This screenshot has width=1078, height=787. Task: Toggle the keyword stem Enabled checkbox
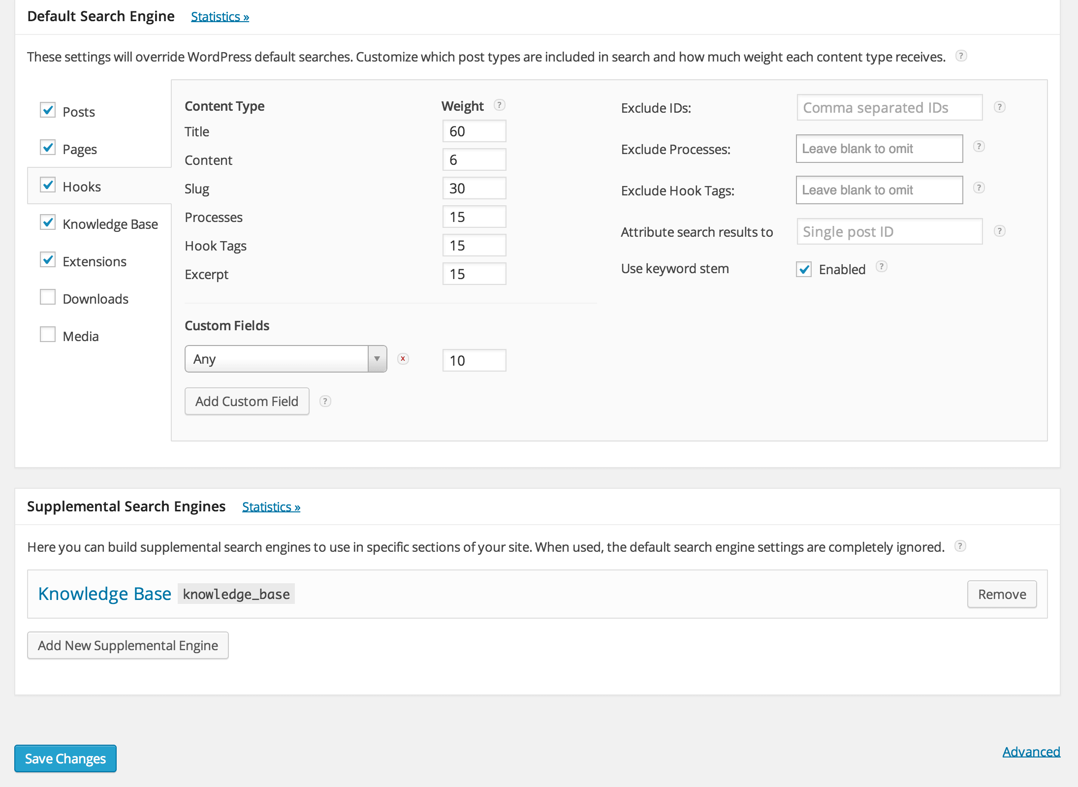[804, 269]
